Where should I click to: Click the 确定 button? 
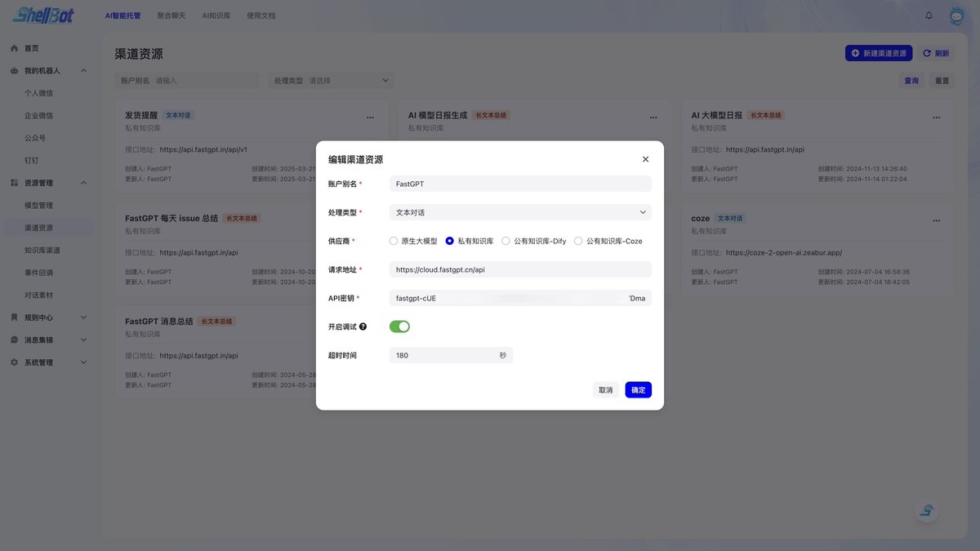click(x=639, y=390)
